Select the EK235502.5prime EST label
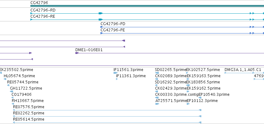Screen dimensions: 264x124 point(16,70)
